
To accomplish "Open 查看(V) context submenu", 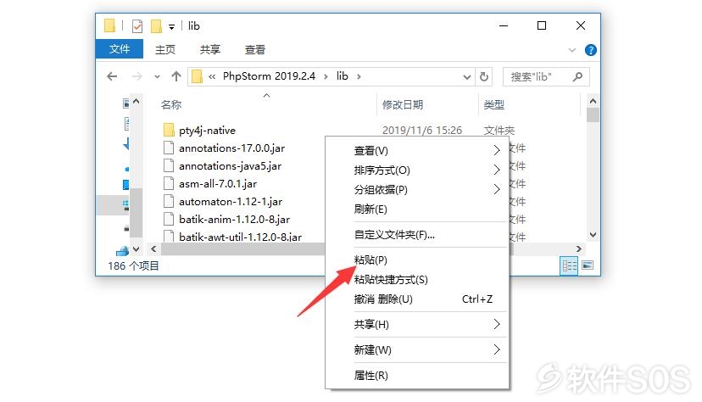I will [417, 151].
